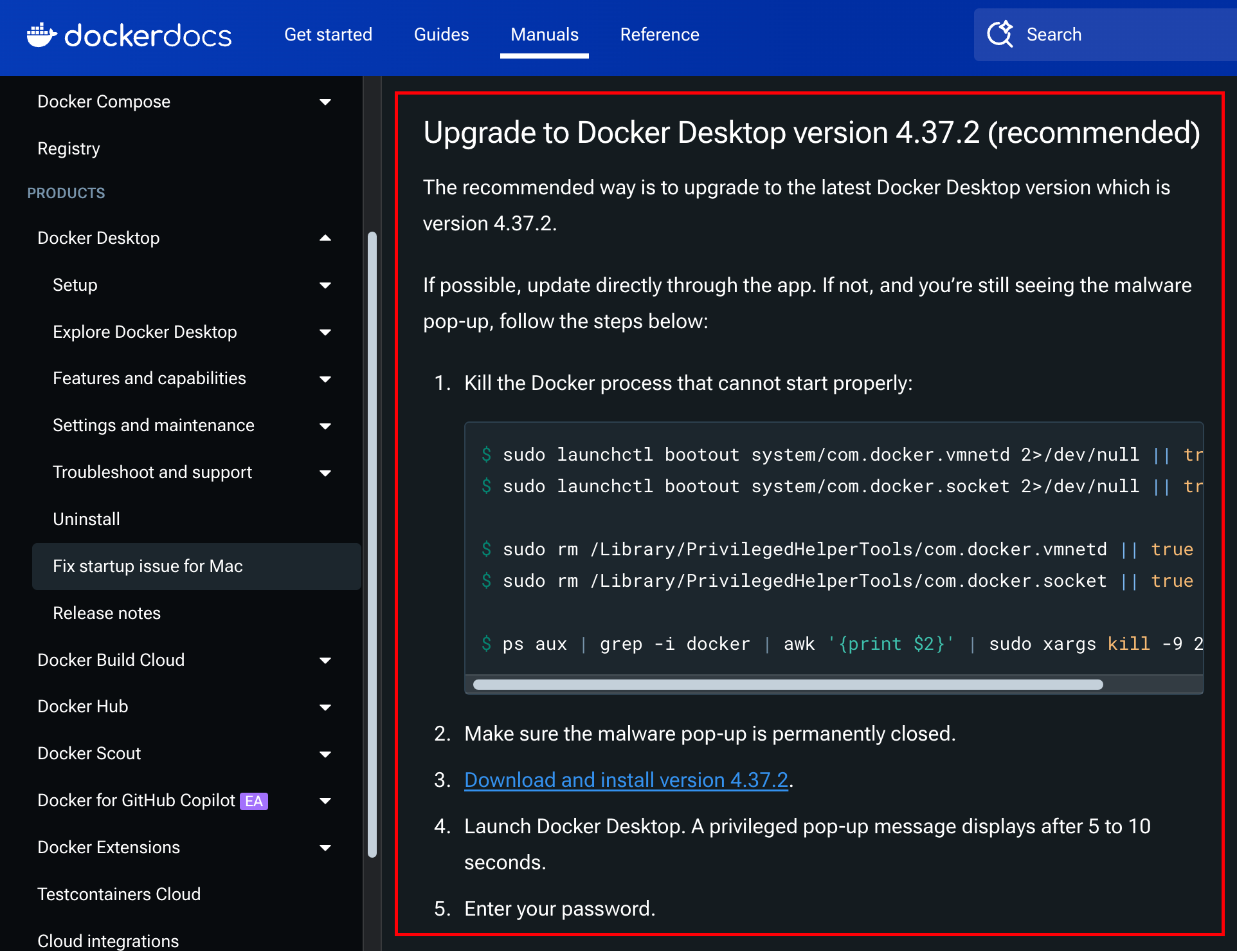Focus the Search input field

[x=1105, y=35]
